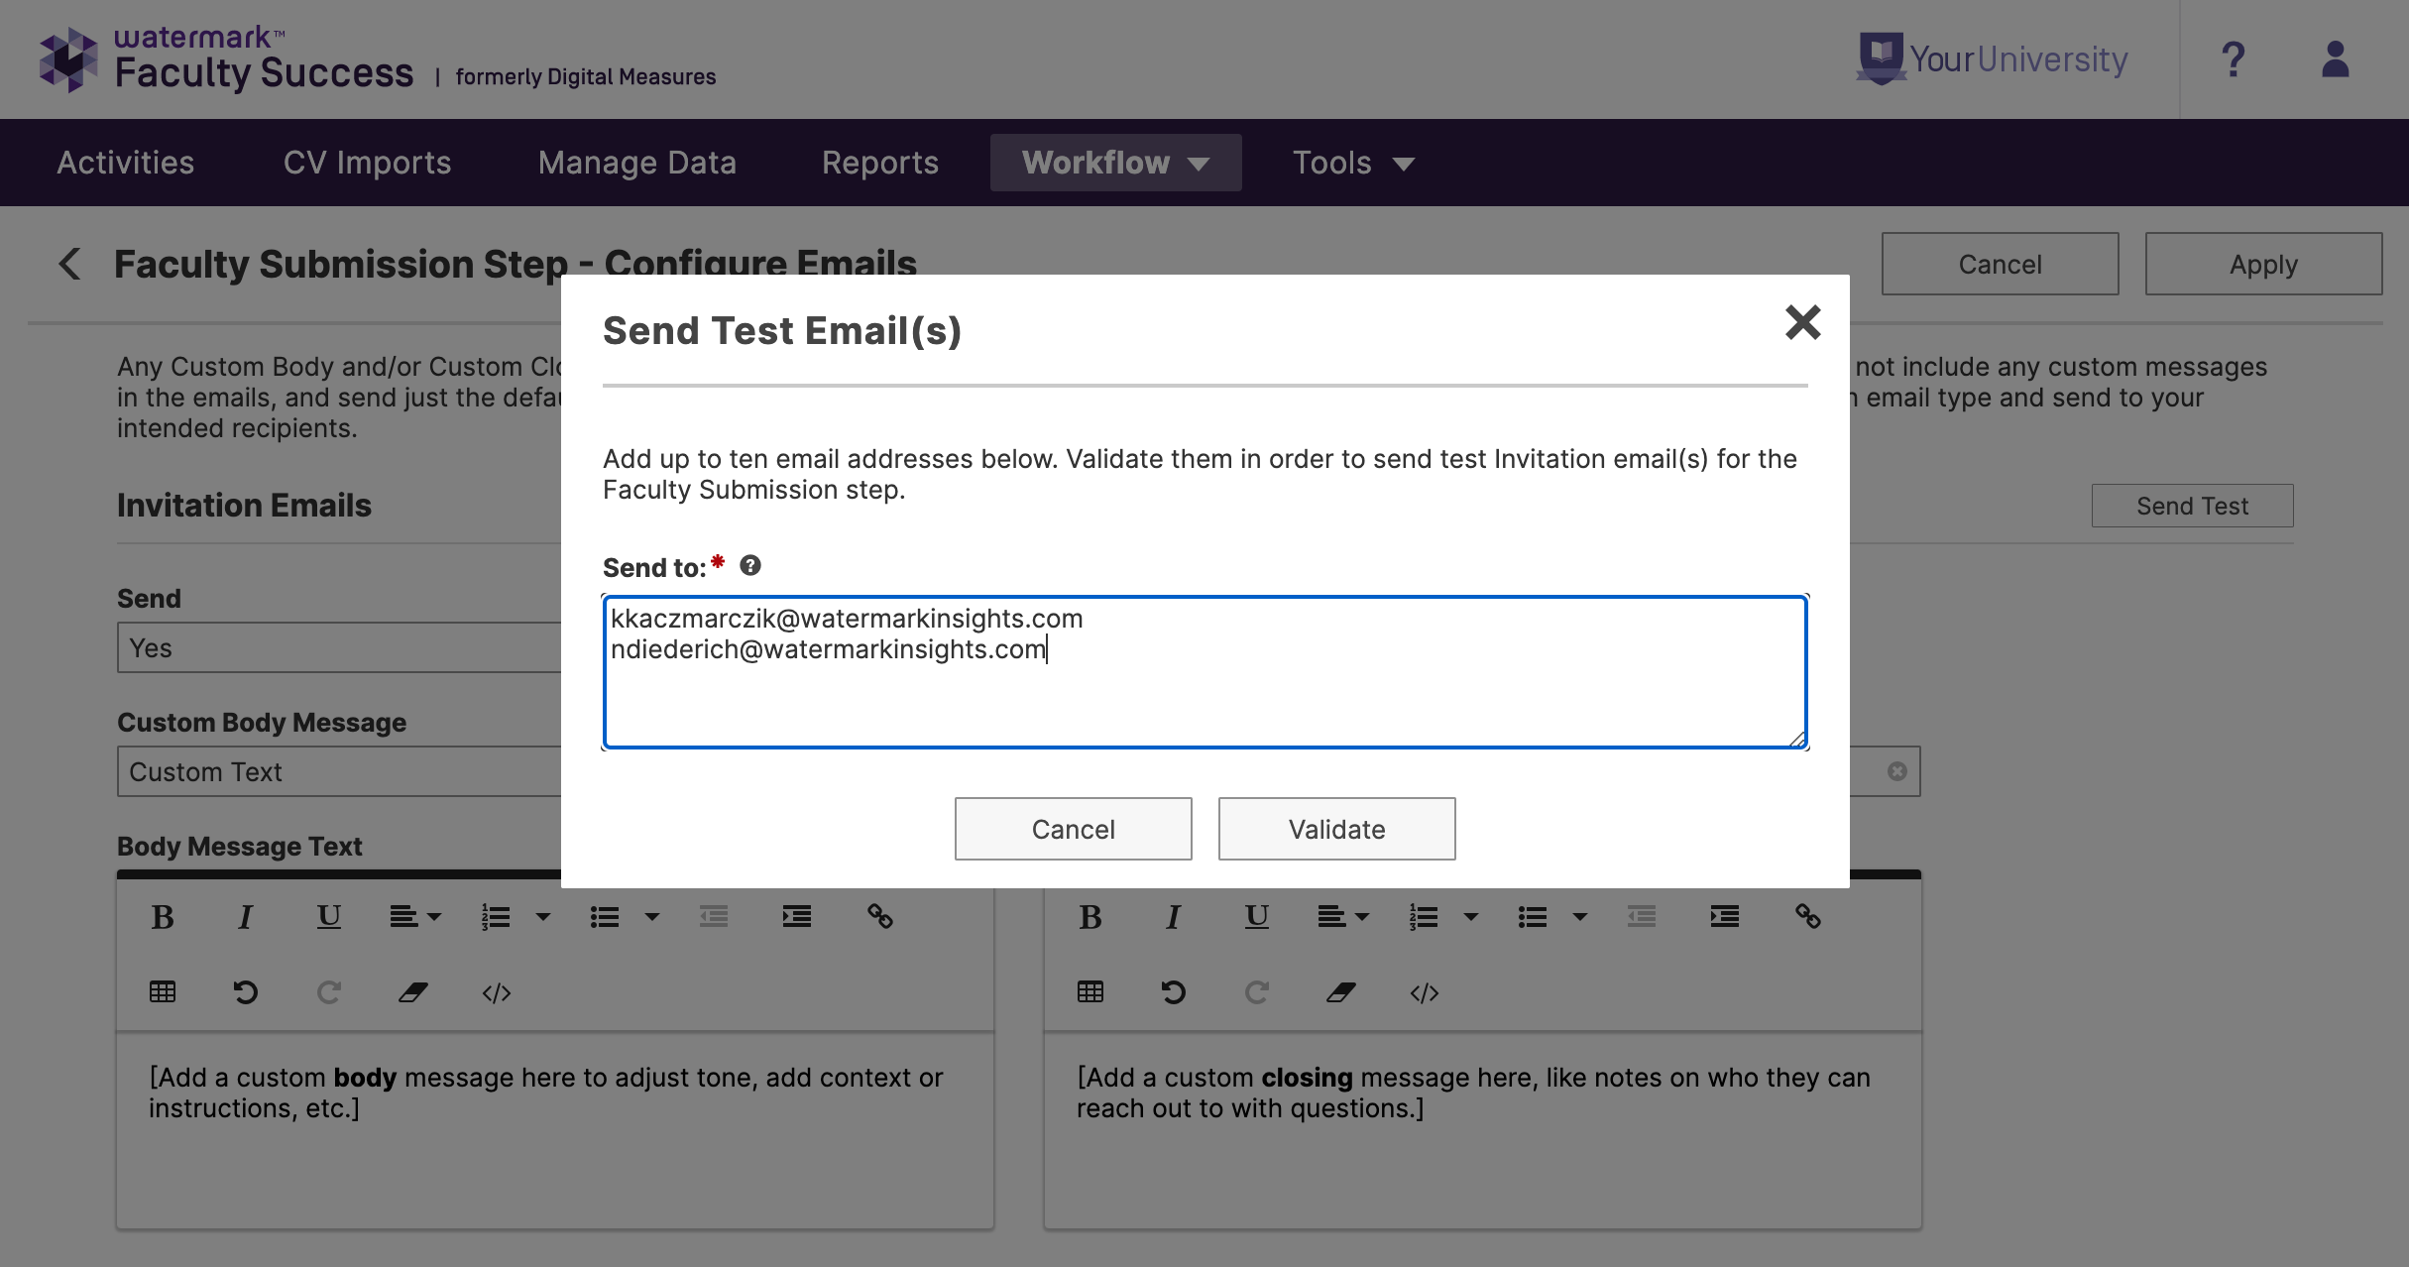Viewport: 2409px width, 1267px height.
Task: Insert numbered list in the closing editor
Action: pos(1424,917)
